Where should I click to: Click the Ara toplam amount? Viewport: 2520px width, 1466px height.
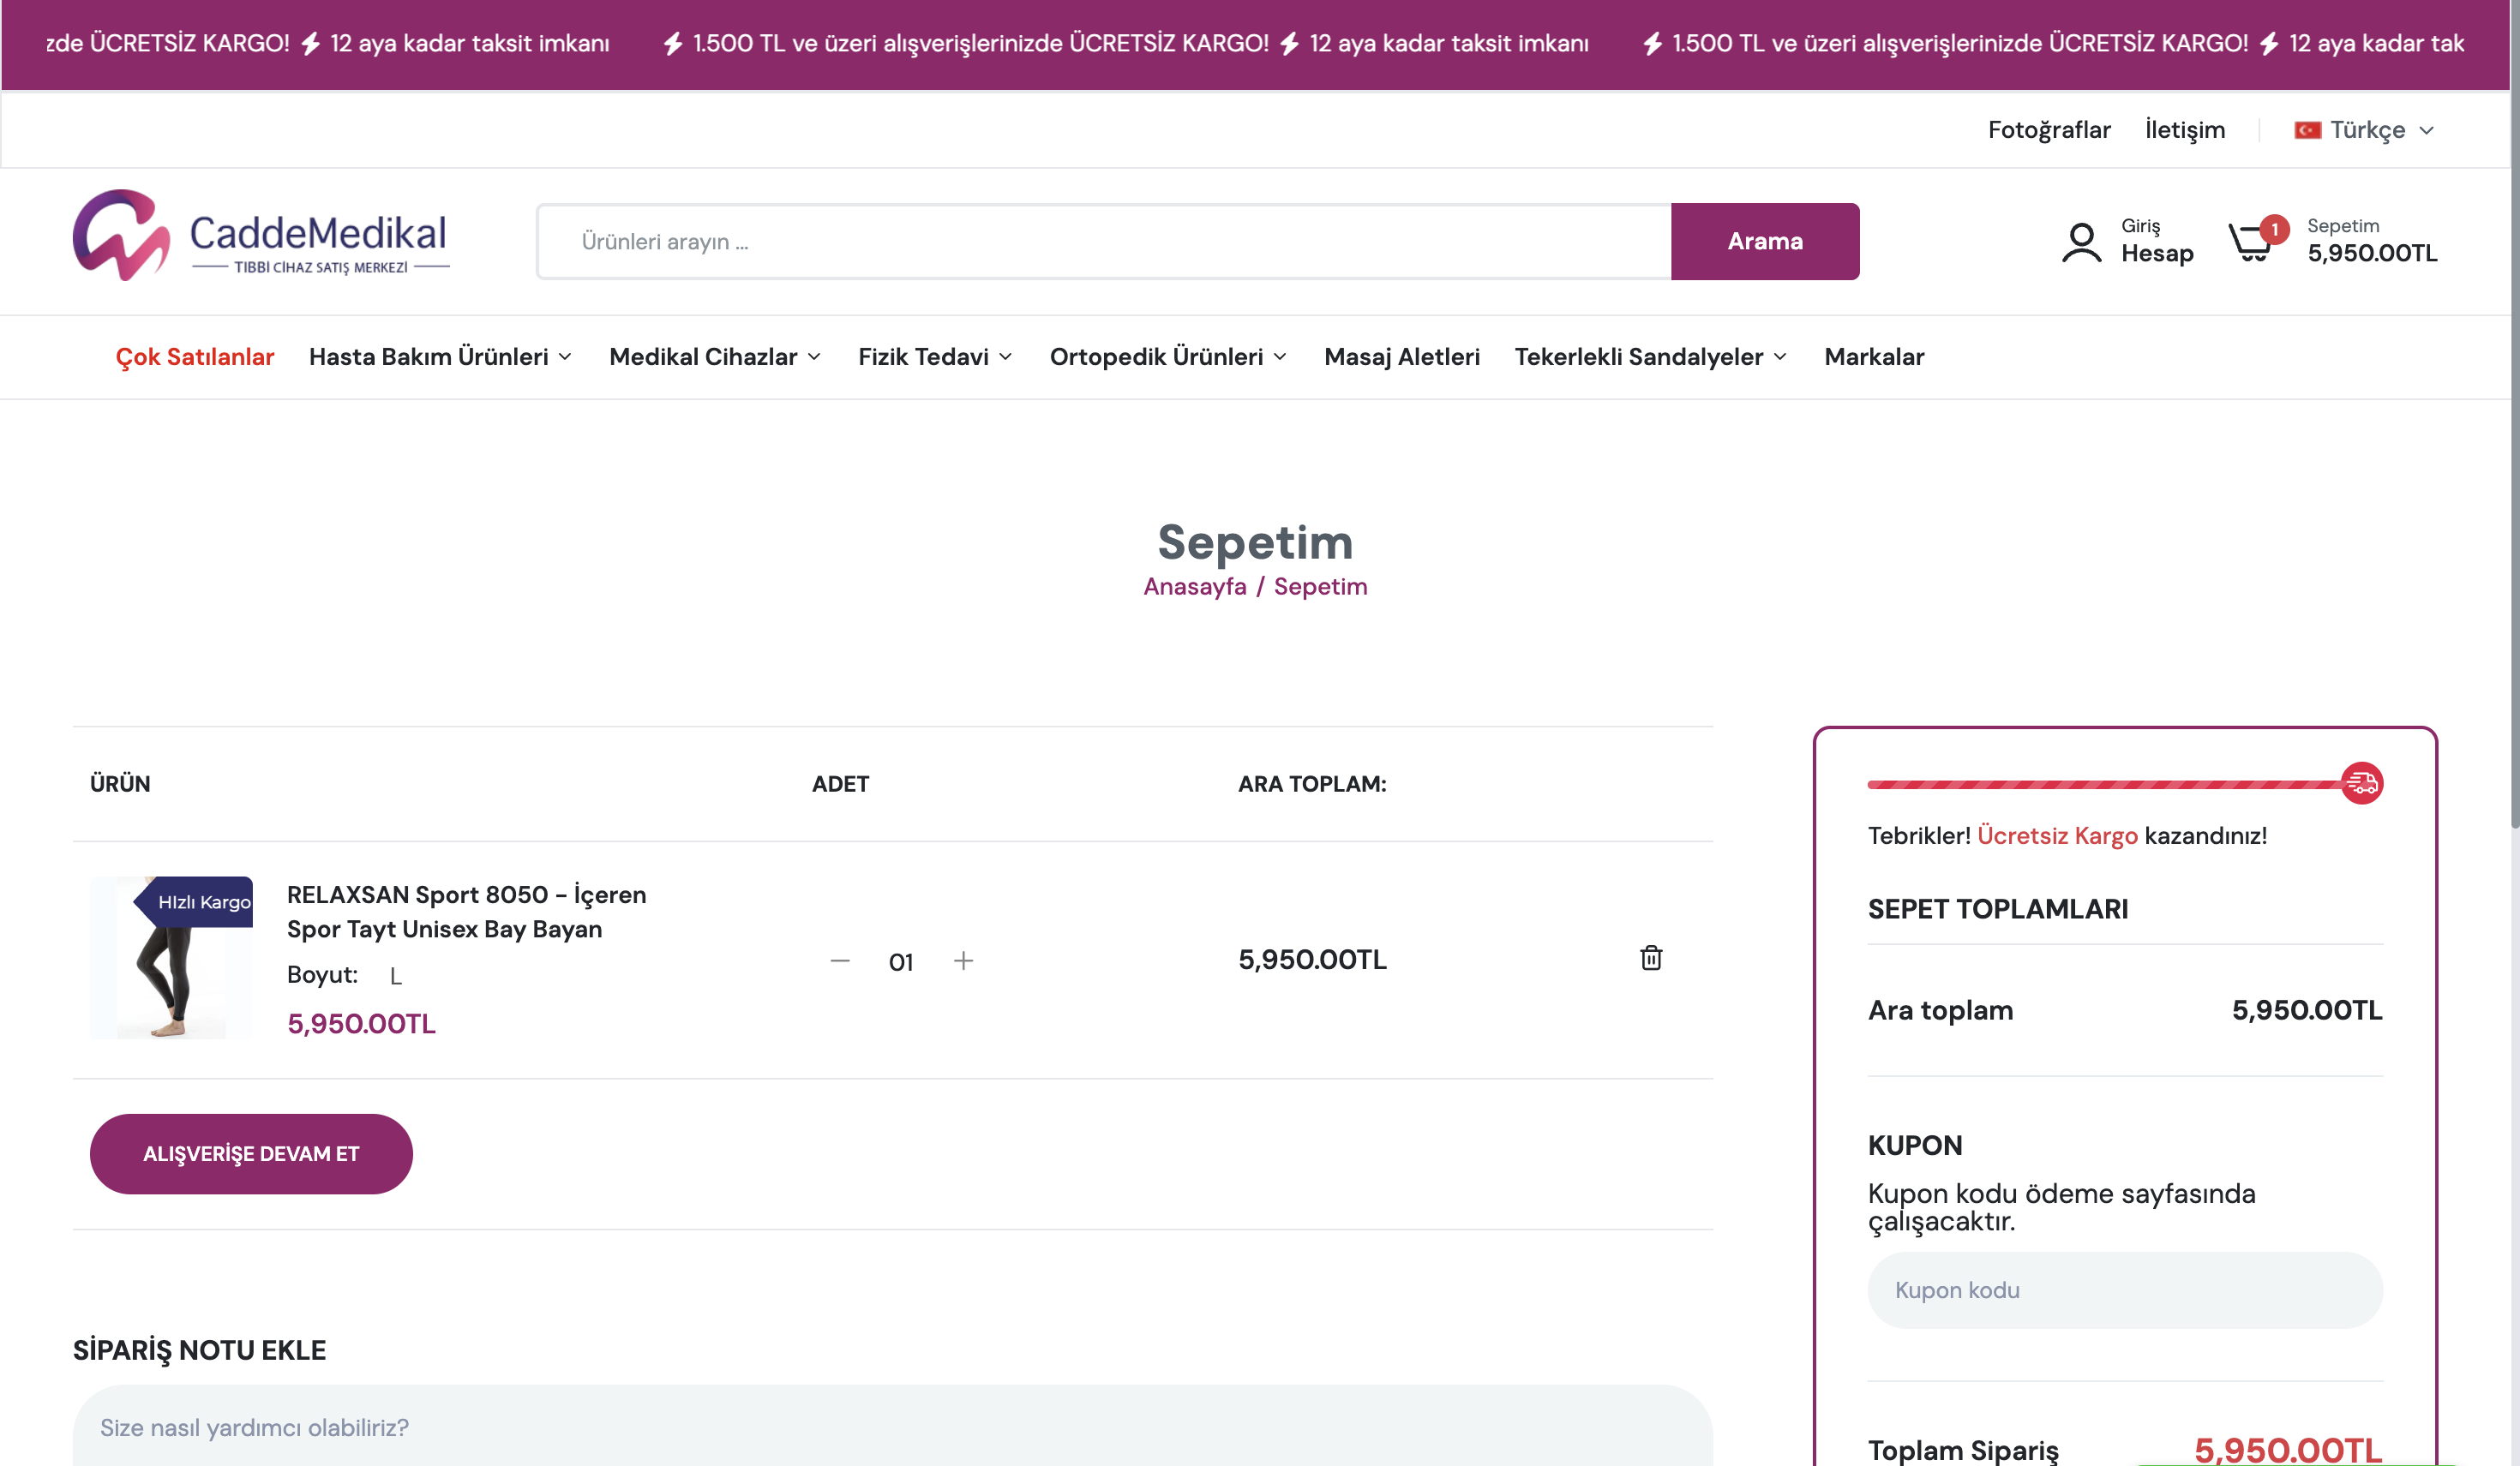[x=2307, y=1009]
